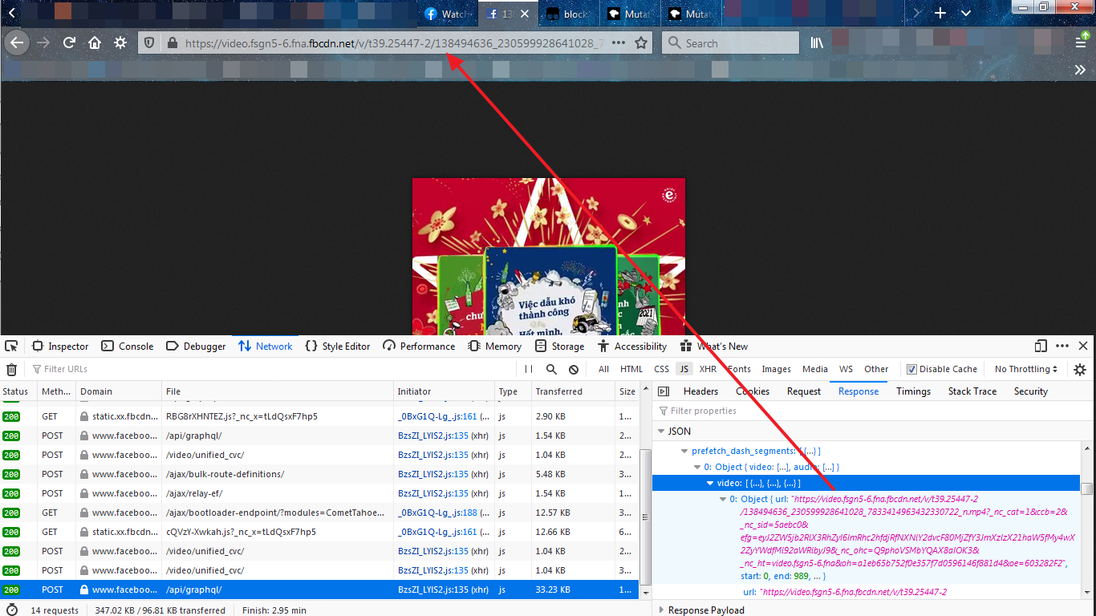The width and height of the screenshot is (1096, 616).
Task: Open the Console tab
Action: (128, 346)
